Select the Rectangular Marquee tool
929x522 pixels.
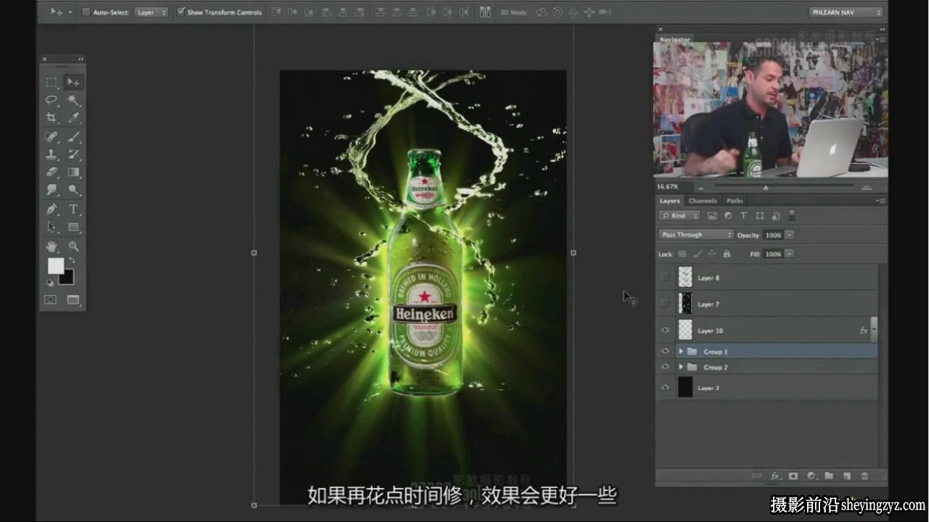pos(52,82)
